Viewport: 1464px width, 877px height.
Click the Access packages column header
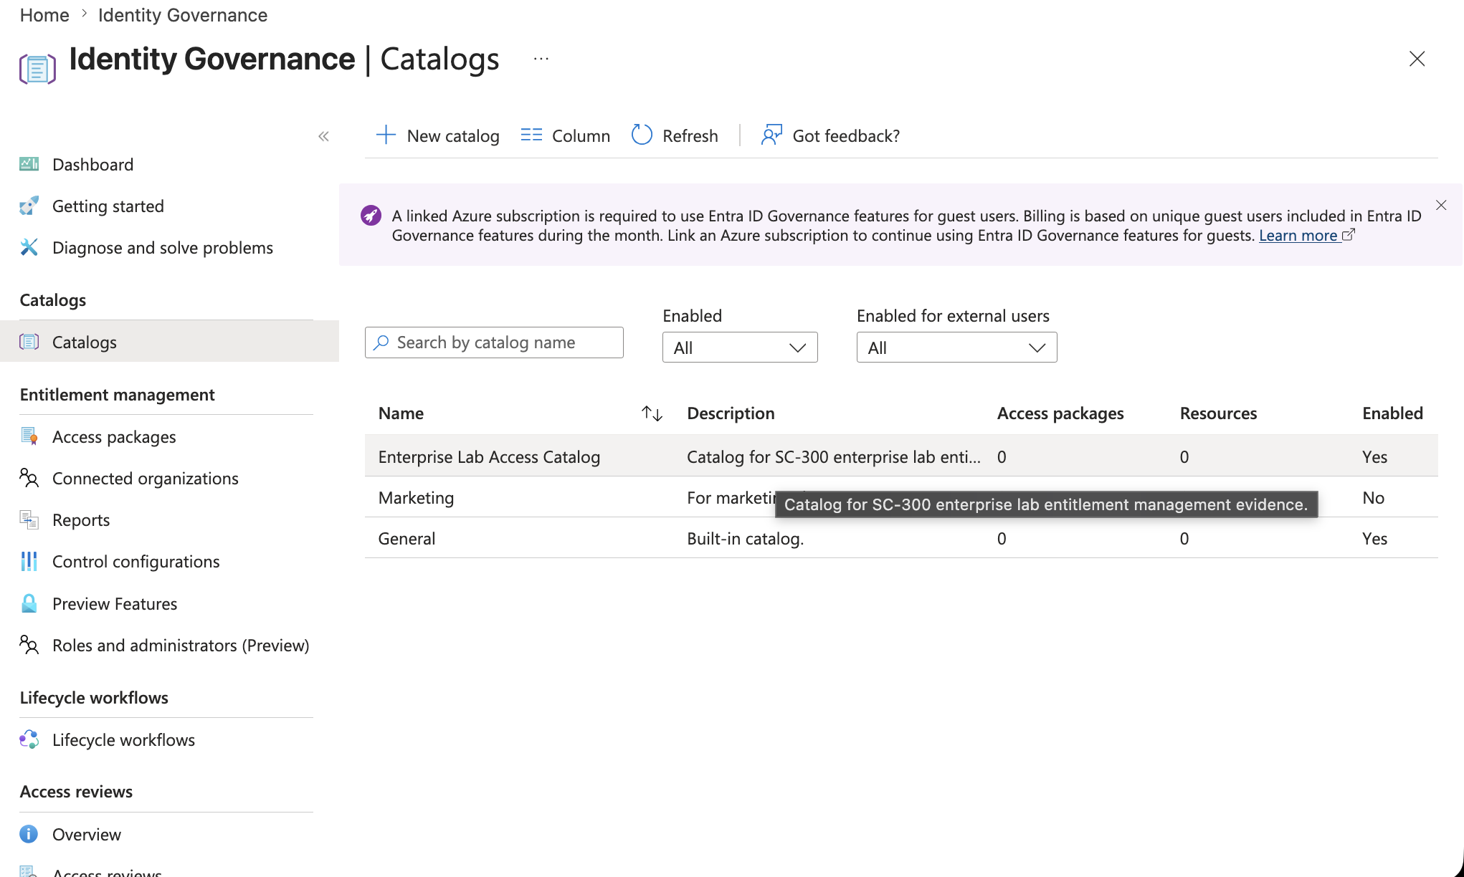pos(1060,413)
